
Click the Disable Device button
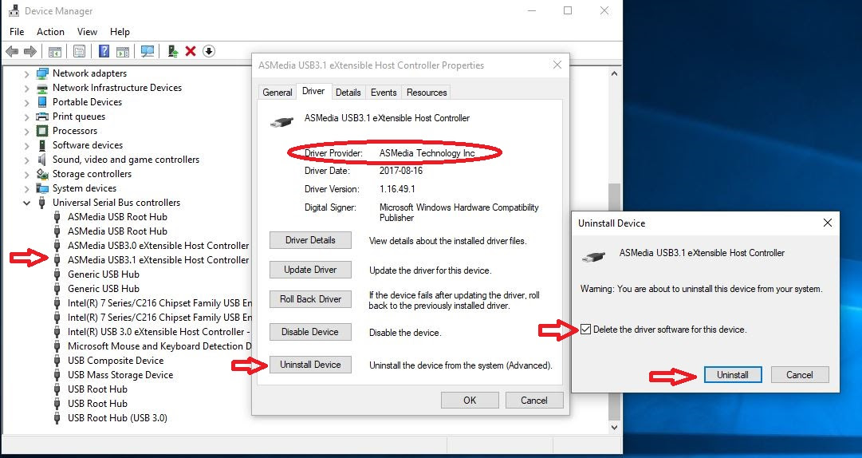click(310, 332)
